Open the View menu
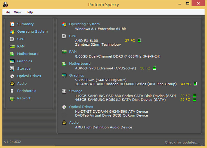207x148 pixels. click(18, 12)
